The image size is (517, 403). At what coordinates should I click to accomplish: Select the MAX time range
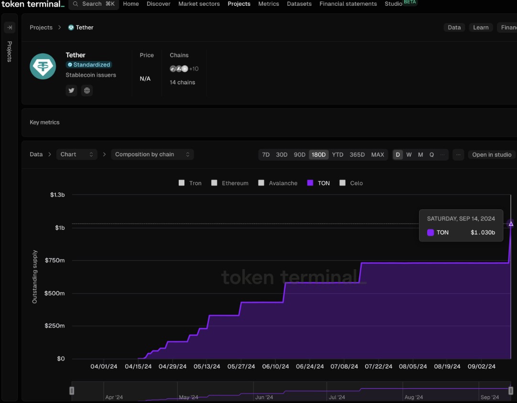coord(377,155)
